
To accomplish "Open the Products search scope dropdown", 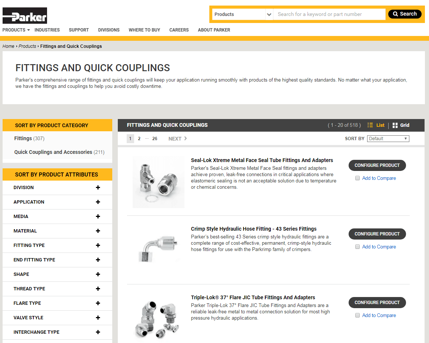I will [243, 14].
